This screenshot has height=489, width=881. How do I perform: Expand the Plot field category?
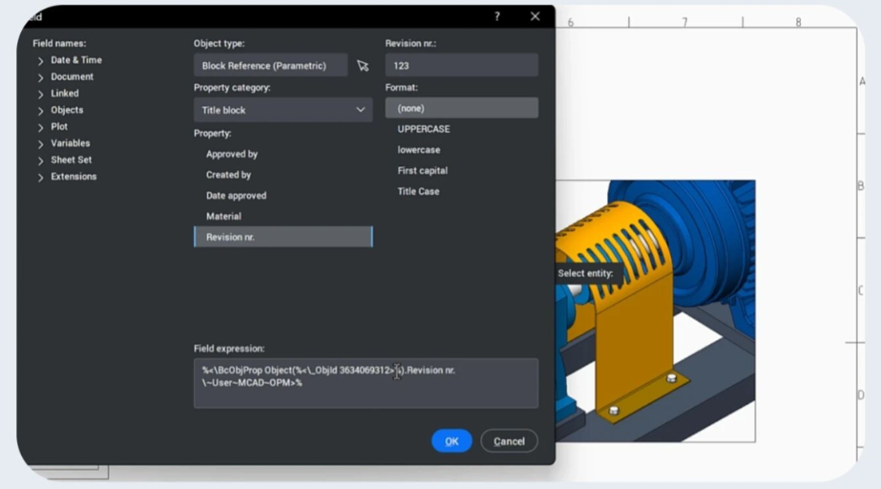41,127
